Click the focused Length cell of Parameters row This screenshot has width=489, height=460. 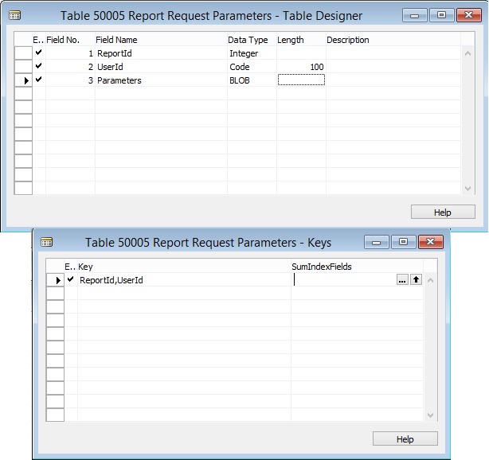301,80
